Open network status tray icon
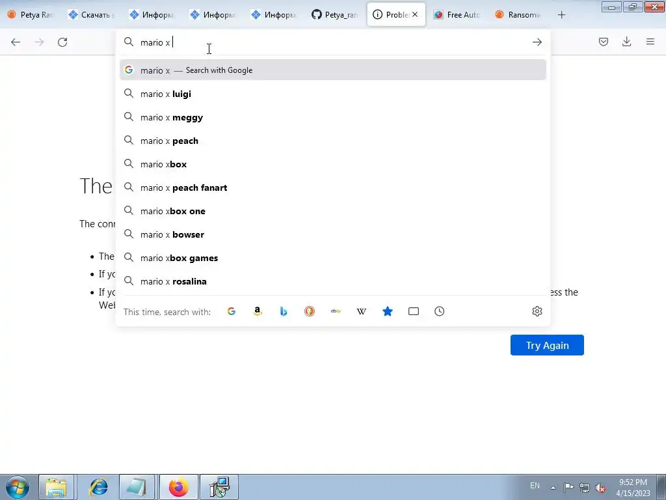Screen dimensions: 666x500 point(585,487)
